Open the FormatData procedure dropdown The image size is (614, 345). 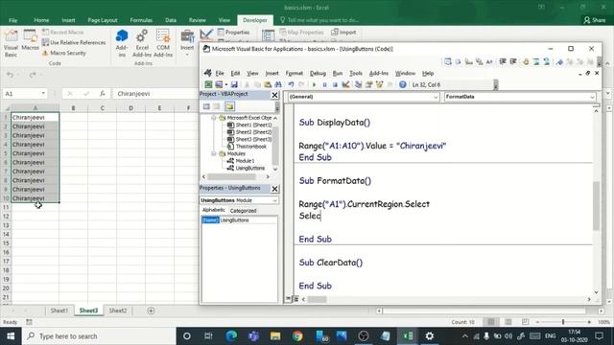tap(592, 97)
